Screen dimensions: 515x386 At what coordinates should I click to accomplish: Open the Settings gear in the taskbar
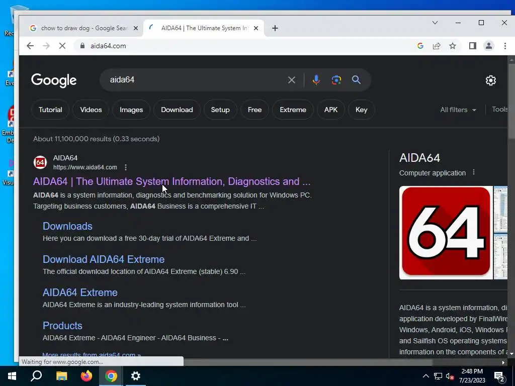(136, 376)
